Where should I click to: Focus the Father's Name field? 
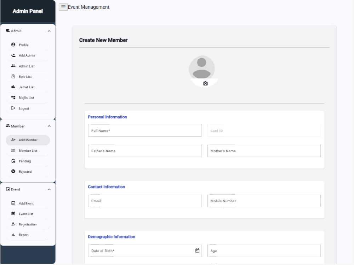tap(145, 151)
